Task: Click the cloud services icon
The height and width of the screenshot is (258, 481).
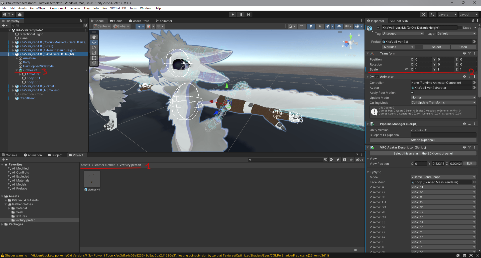Action: point(20,14)
